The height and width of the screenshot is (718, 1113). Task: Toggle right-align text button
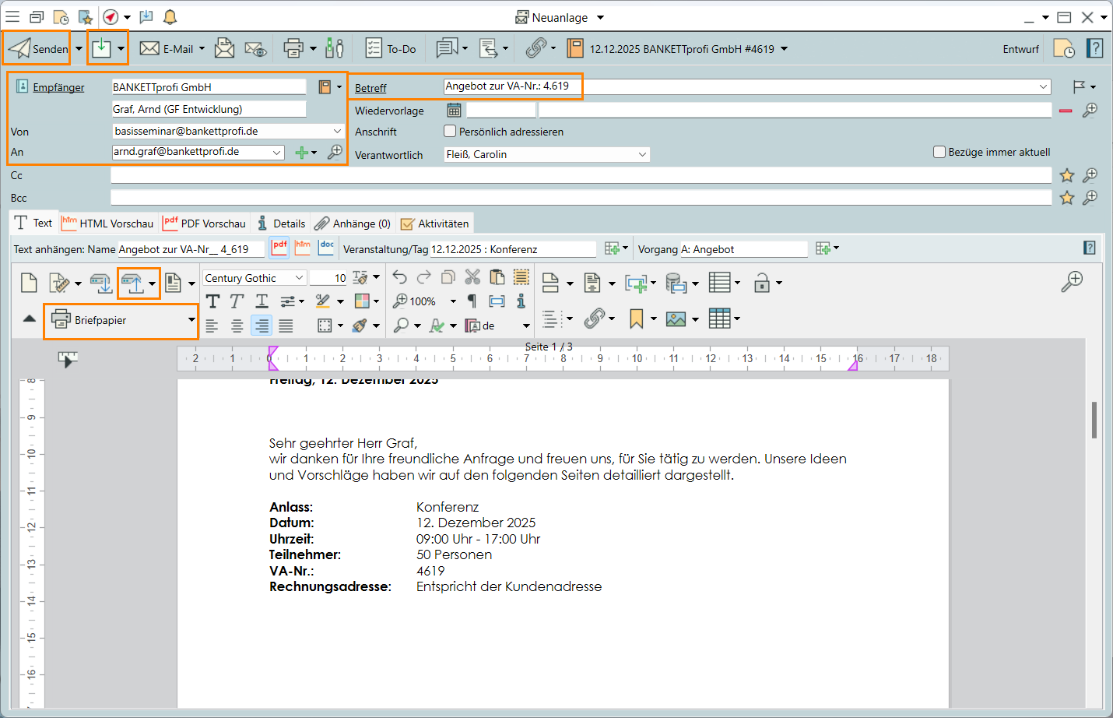(262, 326)
